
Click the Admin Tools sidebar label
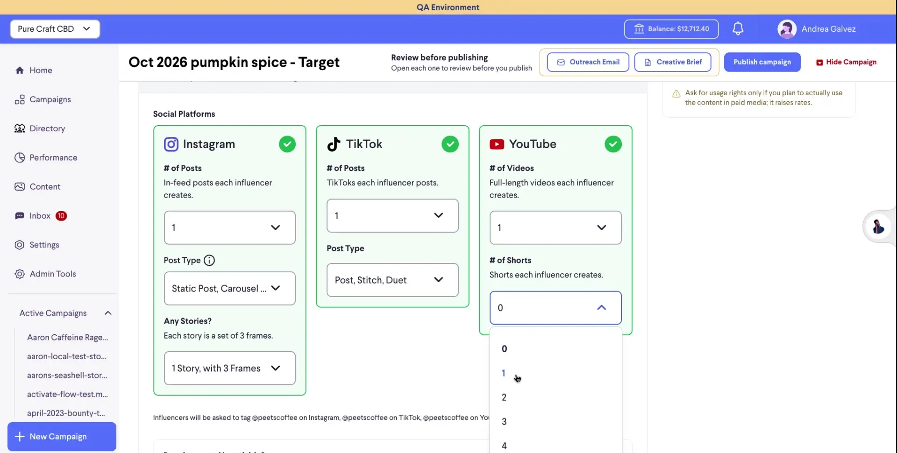(x=53, y=274)
